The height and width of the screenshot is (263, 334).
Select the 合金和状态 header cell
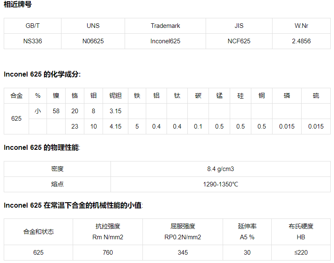pos(39,232)
